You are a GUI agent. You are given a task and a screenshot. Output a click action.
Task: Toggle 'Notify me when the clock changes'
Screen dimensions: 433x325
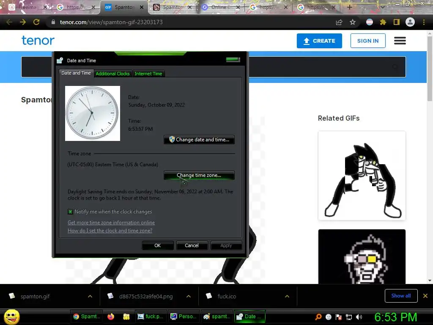[71, 212]
